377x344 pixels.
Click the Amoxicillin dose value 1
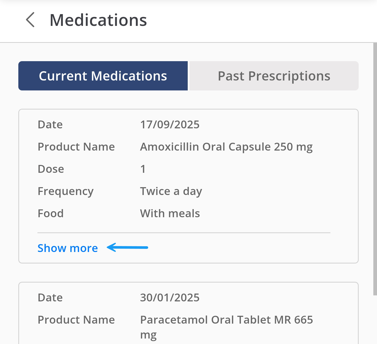click(143, 169)
